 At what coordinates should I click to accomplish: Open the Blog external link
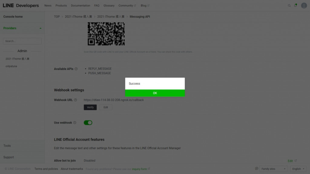point(145,5)
